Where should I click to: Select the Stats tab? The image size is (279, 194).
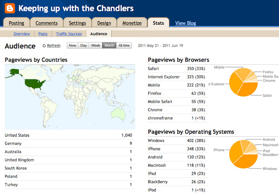pyautogui.click(x=158, y=23)
